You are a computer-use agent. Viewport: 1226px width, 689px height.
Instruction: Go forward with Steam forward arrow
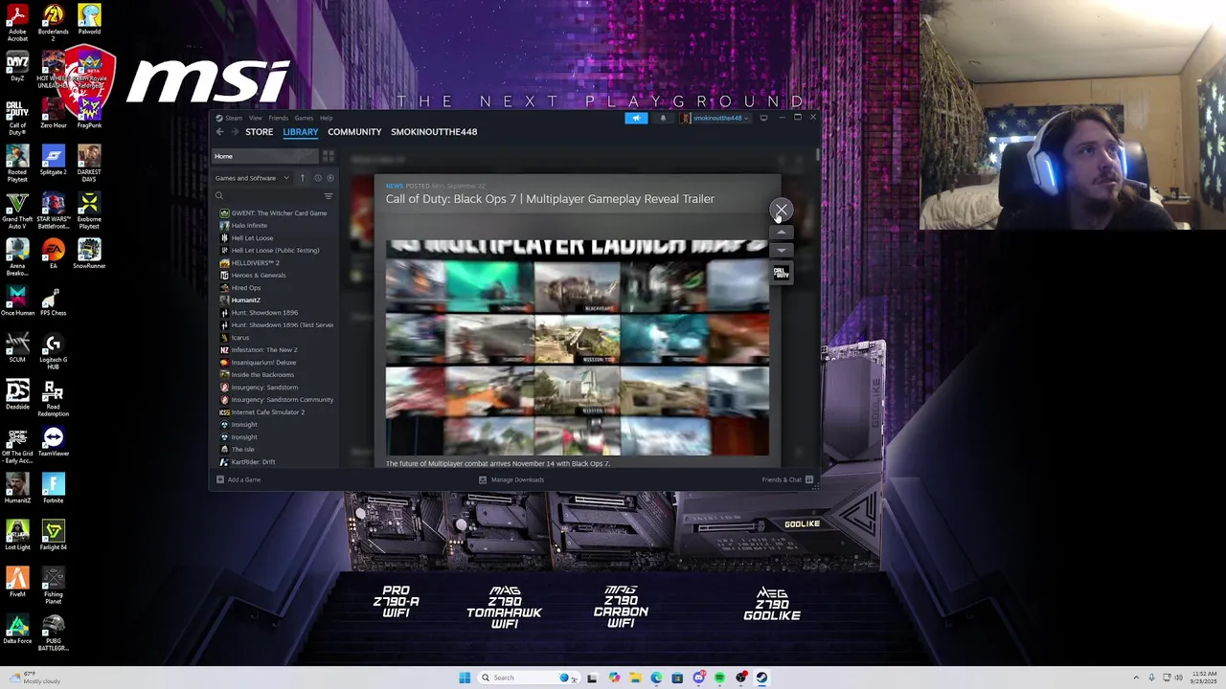coord(235,132)
